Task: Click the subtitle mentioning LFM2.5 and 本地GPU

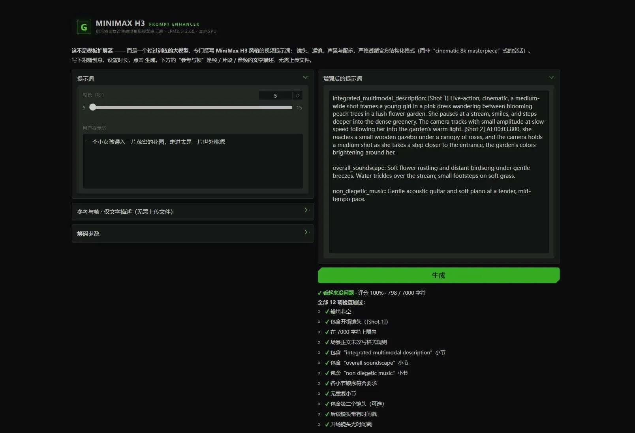Action: tap(156, 31)
